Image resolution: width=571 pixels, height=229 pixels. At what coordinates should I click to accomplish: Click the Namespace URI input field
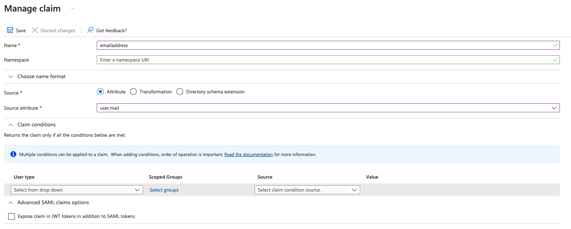tap(328, 60)
